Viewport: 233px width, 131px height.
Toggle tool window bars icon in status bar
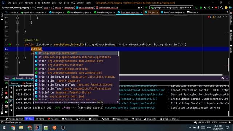(2, 122)
